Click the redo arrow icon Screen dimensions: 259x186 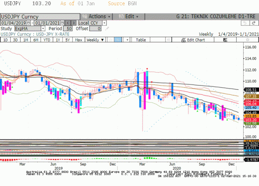(x=254, y=23)
